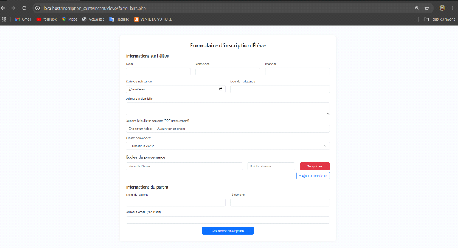Click the zoom magnifier icon in address bar
This screenshot has height=248, width=458.
coord(417,8)
